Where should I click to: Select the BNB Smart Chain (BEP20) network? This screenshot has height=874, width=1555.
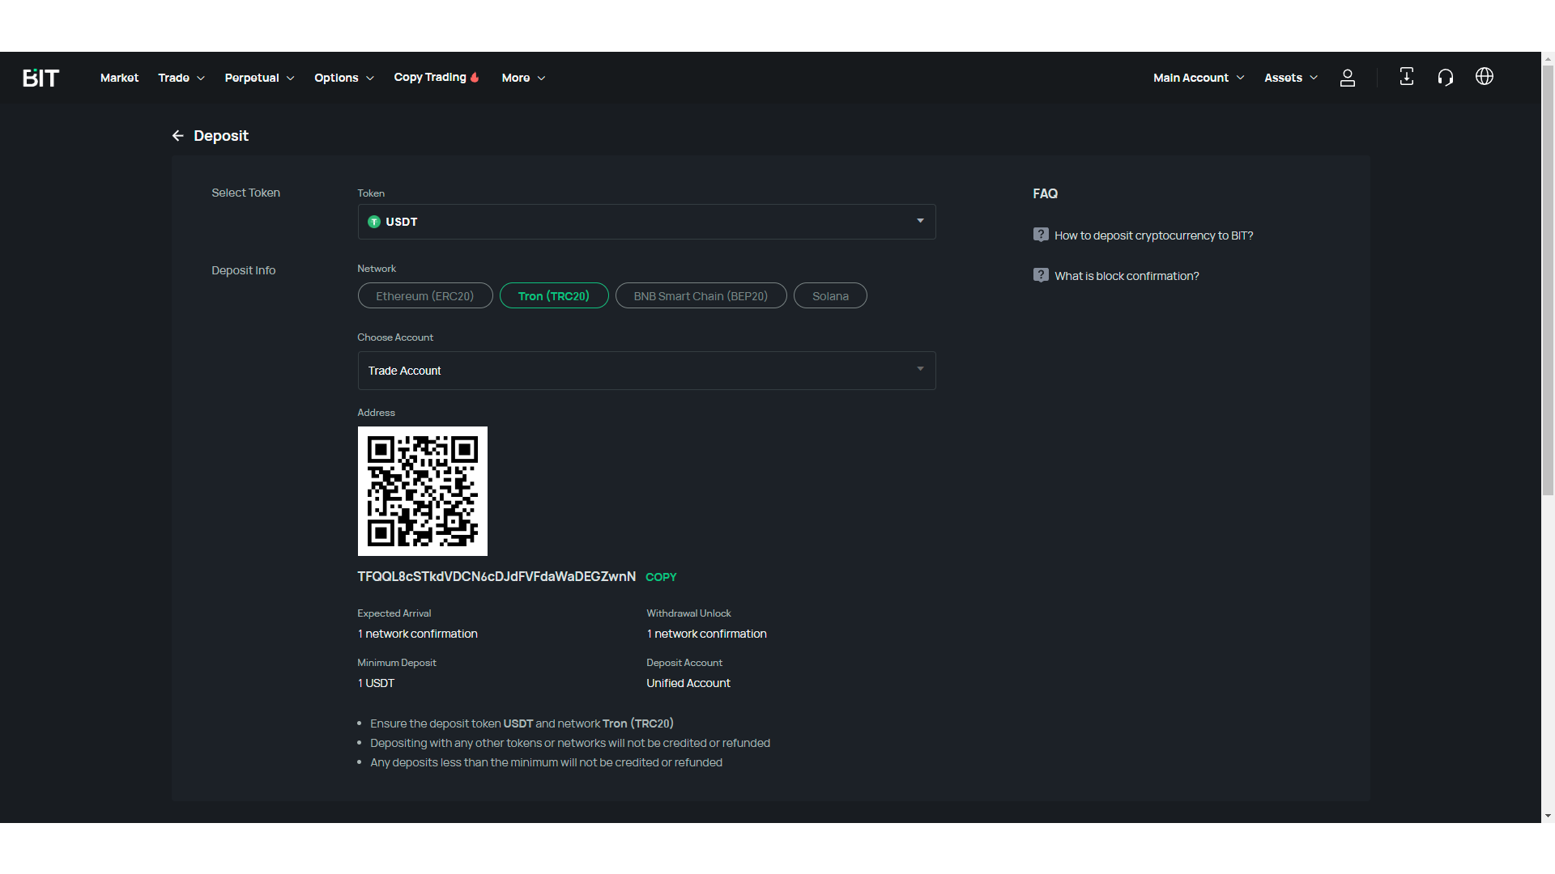(701, 295)
